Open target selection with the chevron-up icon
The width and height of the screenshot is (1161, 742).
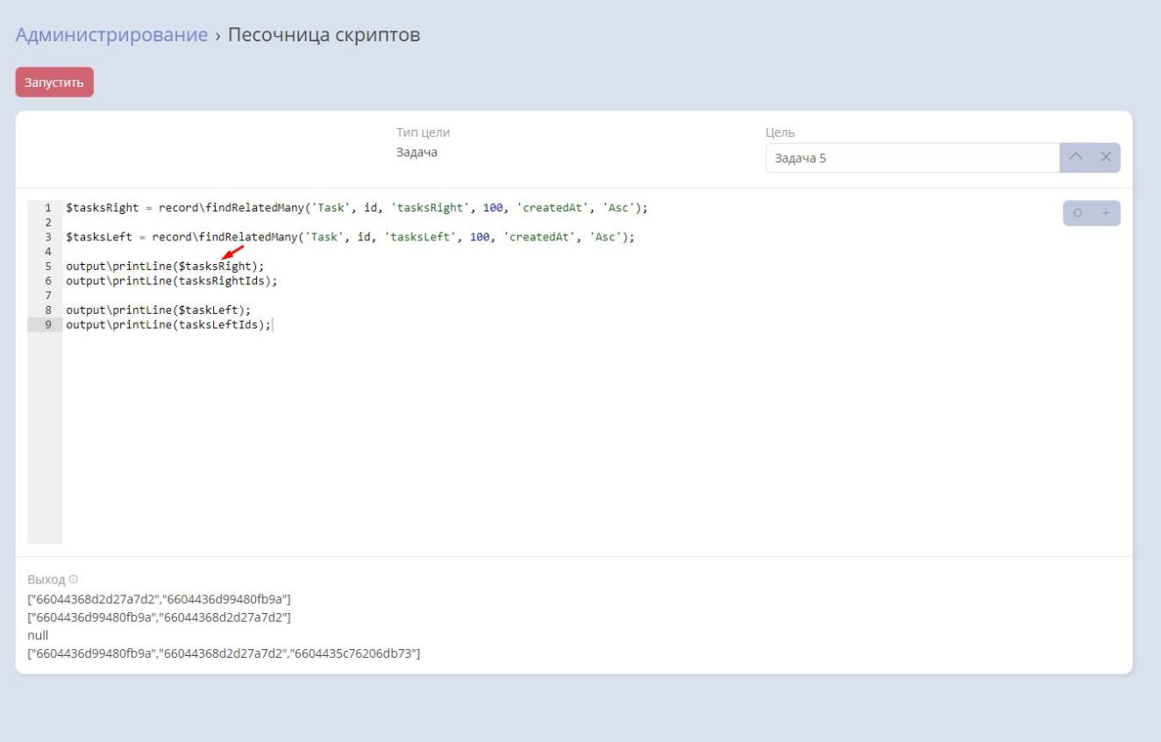[x=1076, y=158]
